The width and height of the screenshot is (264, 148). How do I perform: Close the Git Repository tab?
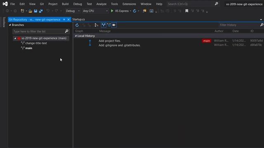point(68,19)
